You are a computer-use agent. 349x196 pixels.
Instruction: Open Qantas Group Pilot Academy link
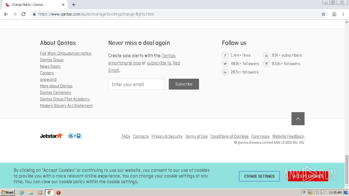(x=65, y=99)
